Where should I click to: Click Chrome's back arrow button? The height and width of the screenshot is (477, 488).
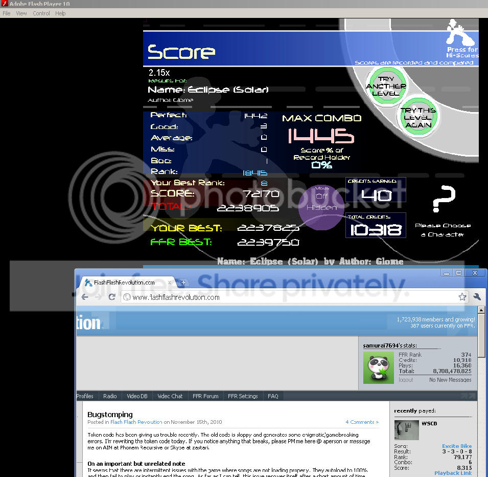(85, 297)
